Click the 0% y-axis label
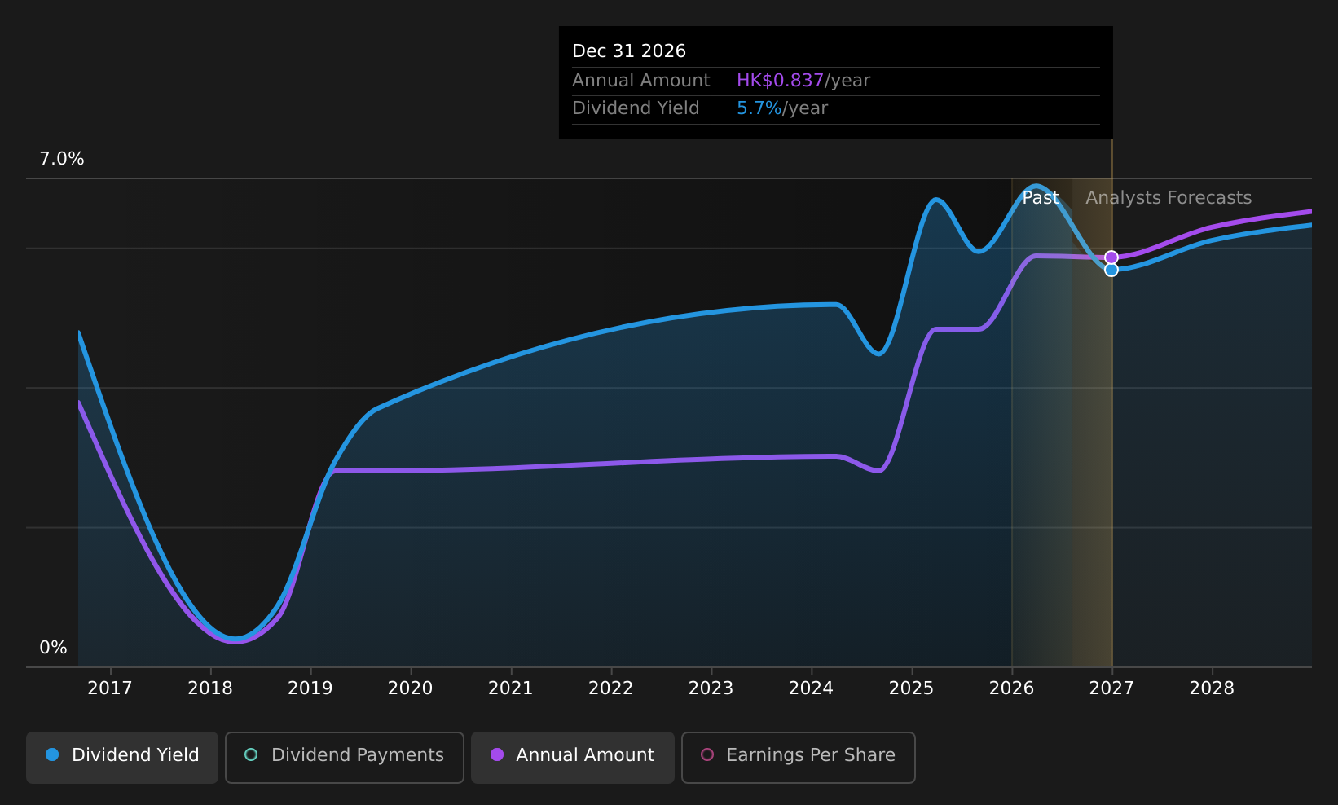 tap(54, 648)
